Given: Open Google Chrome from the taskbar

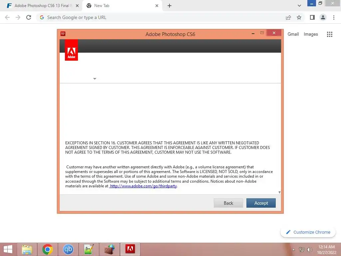Looking at the screenshot, I should click(x=48, y=249).
